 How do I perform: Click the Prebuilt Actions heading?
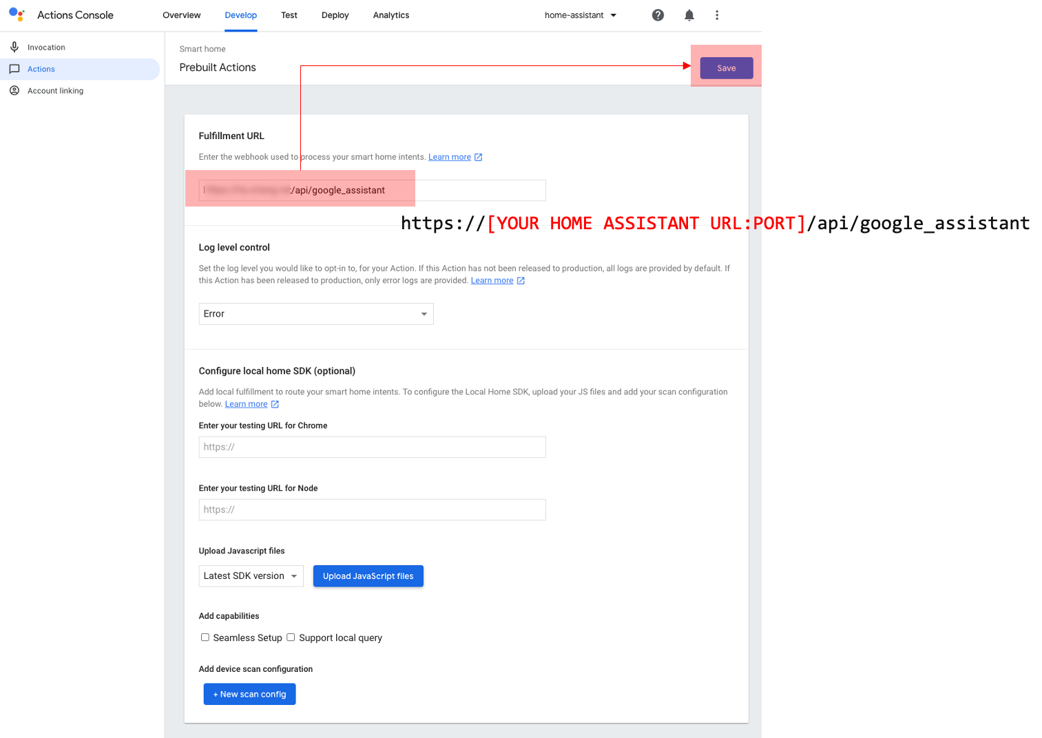point(218,67)
